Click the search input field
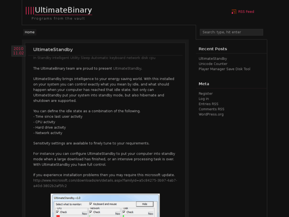The height and width of the screenshot is (217, 289). 231,32
